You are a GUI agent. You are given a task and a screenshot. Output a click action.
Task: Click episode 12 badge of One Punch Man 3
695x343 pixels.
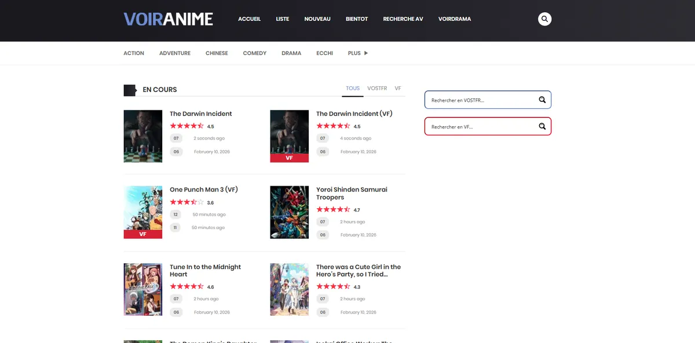pyautogui.click(x=175, y=214)
